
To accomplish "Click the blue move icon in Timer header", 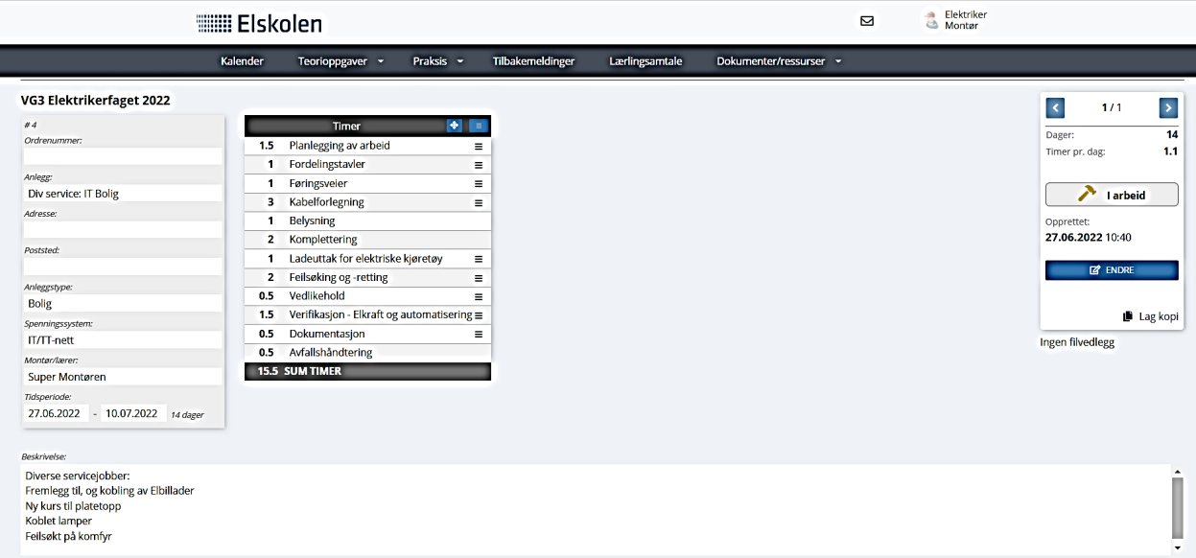I will (455, 126).
